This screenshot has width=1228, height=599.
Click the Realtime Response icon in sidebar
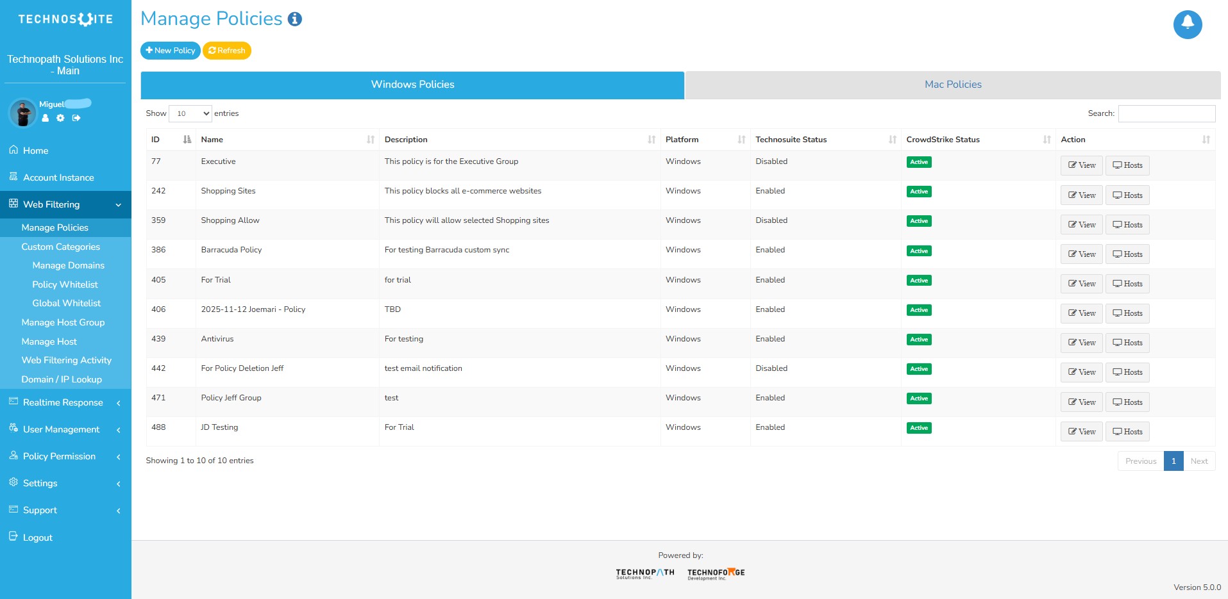pos(13,402)
